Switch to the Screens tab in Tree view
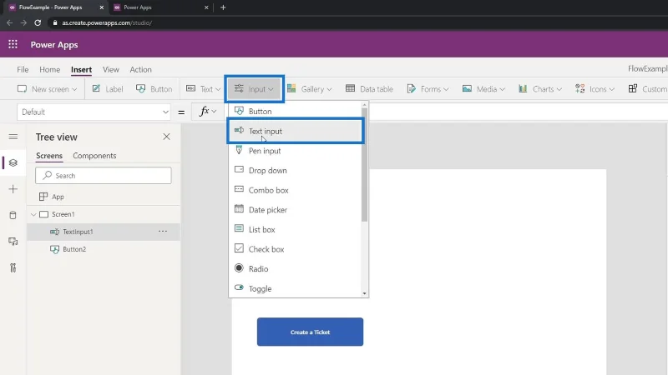The width and height of the screenshot is (668, 375). tap(49, 156)
